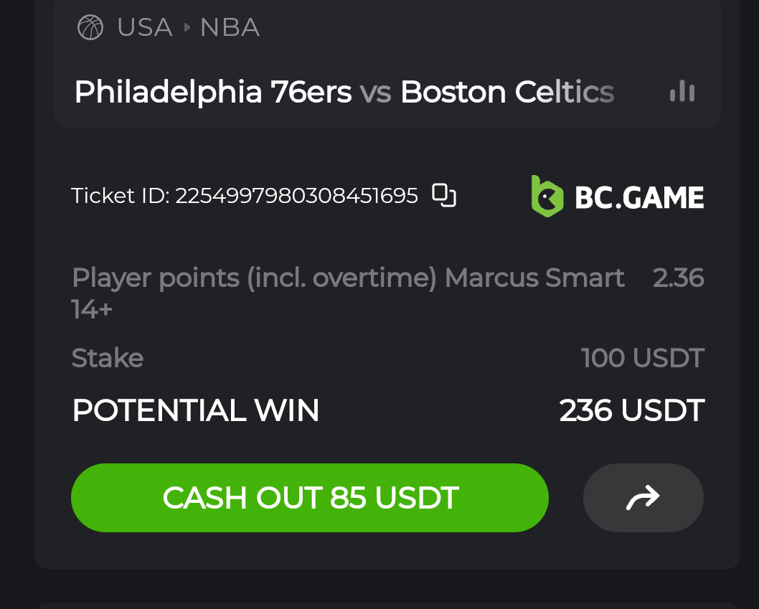The image size is (759, 609).
Task: Click the 236 USDT potential win amount
Action: 631,410
